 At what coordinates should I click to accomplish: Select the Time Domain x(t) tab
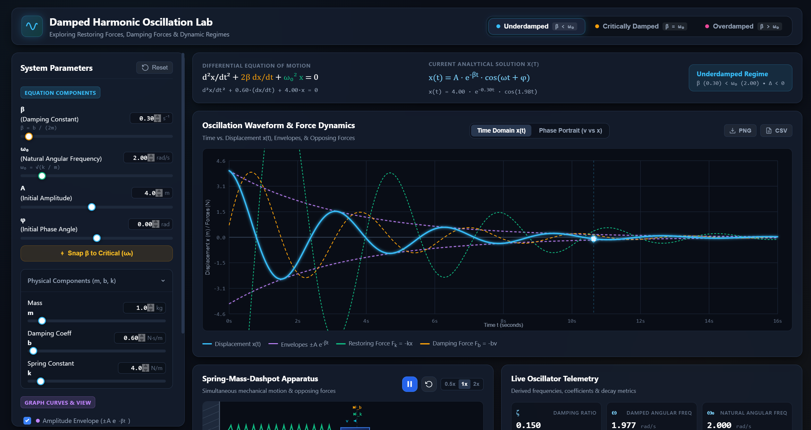click(x=501, y=131)
